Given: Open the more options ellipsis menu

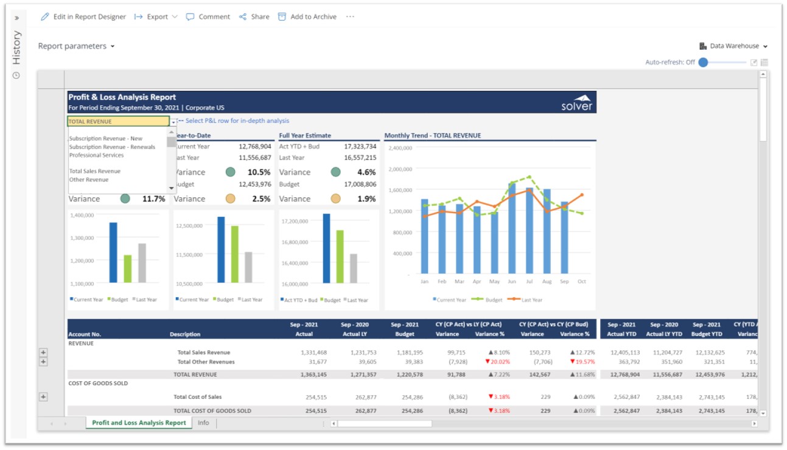Looking at the screenshot, I should pos(350,17).
